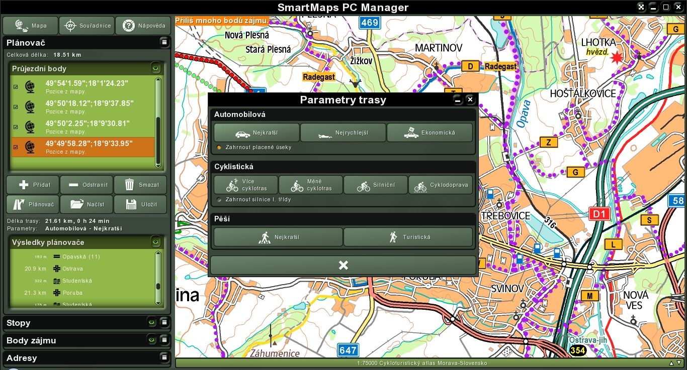This screenshot has width=687, height=370.
Task: Toggle visibility of Stopy
Action: (x=151, y=322)
